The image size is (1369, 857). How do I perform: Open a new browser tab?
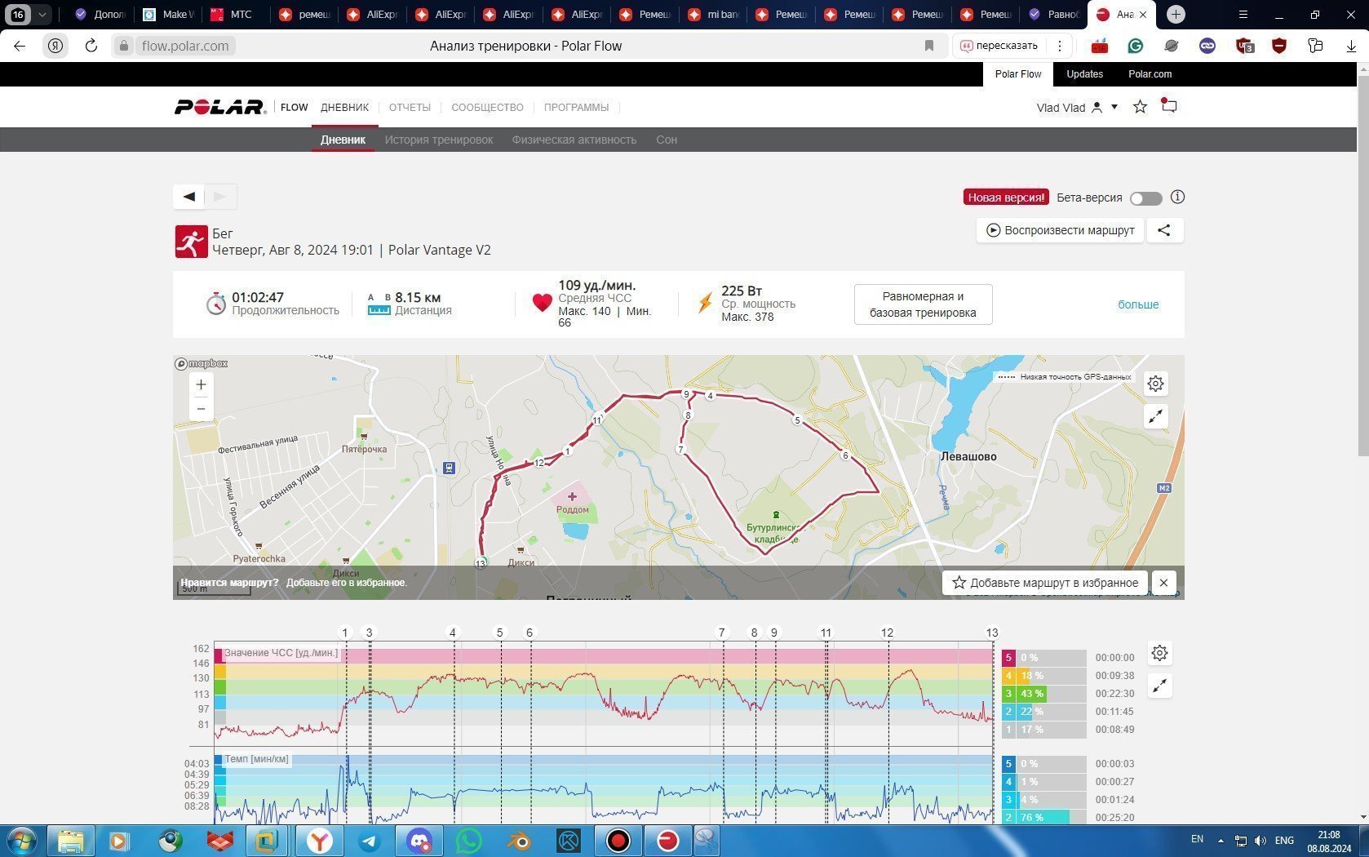(x=1176, y=14)
